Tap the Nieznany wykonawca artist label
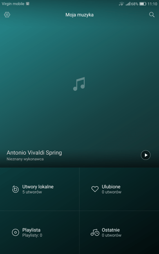Screen dimensions: 159x254 [25, 159]
